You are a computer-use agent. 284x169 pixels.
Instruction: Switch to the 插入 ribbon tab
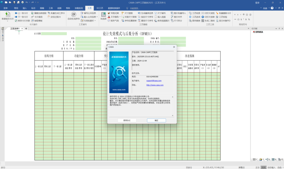25,8
